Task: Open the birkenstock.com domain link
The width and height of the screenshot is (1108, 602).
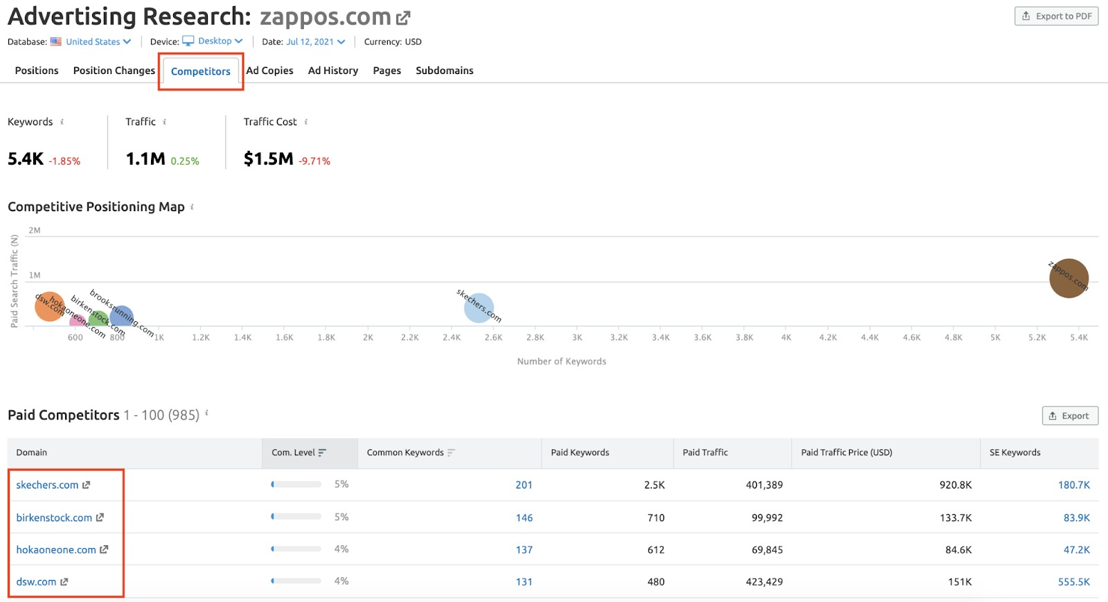Action: [54, 518]
